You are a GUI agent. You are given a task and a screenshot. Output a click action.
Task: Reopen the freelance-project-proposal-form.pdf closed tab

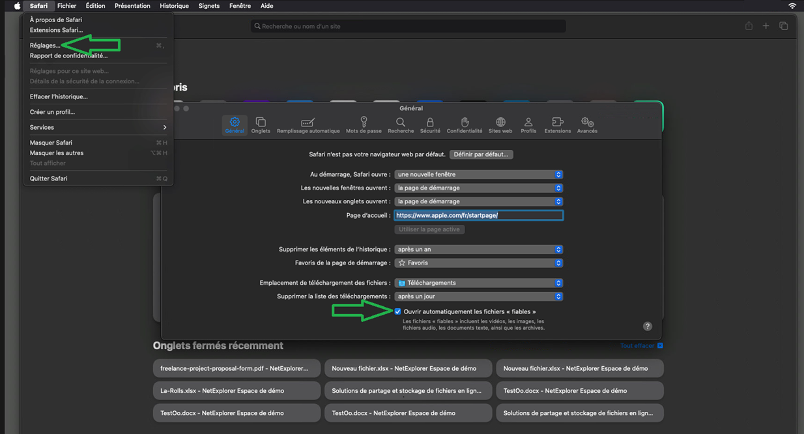[237, 368]
